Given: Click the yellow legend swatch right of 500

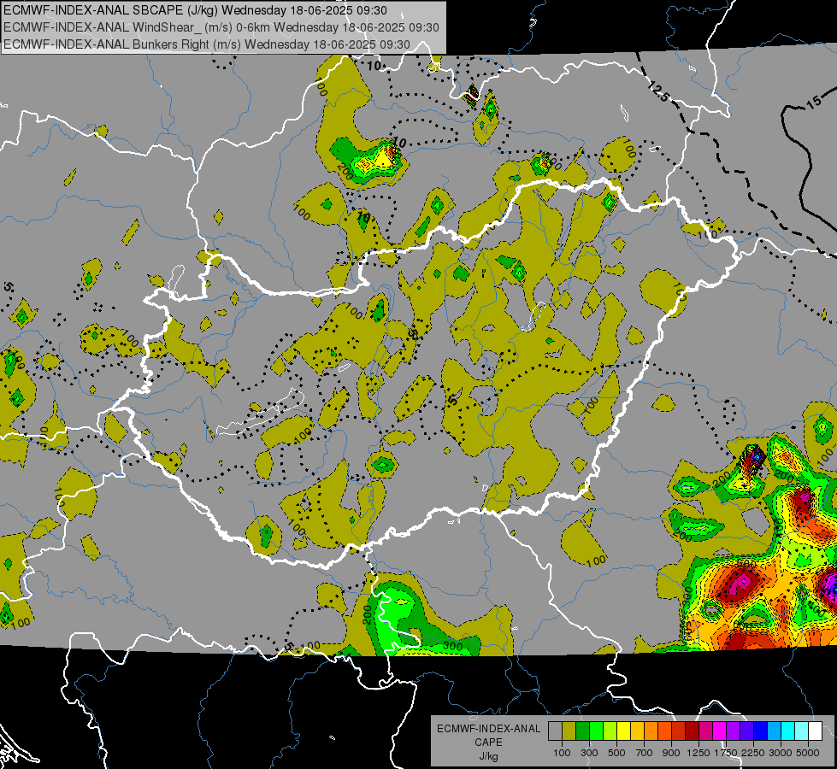Looking at the screenshot, I should 623,731.
